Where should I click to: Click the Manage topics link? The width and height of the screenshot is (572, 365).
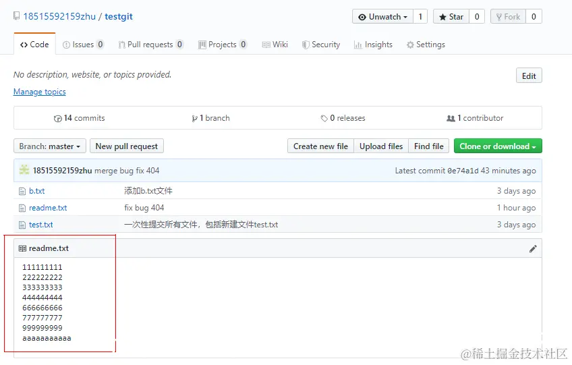40,92
